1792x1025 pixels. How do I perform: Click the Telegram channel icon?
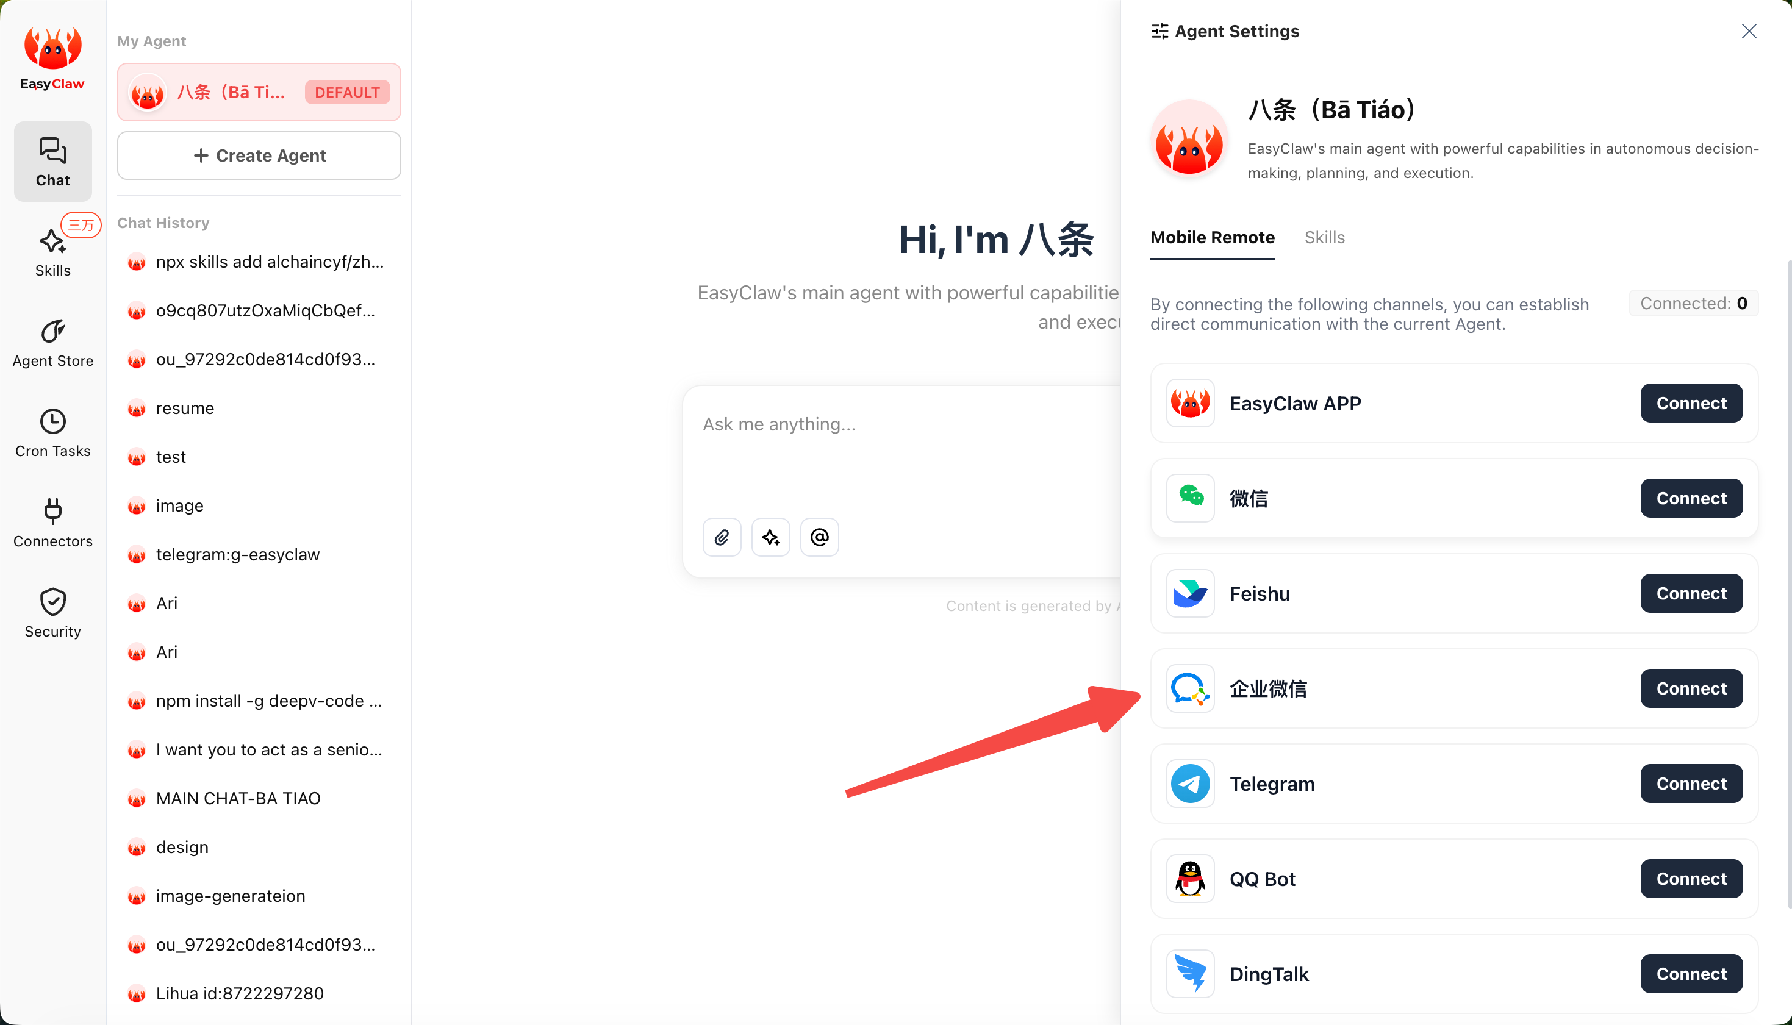click(x=1190, y=784)
